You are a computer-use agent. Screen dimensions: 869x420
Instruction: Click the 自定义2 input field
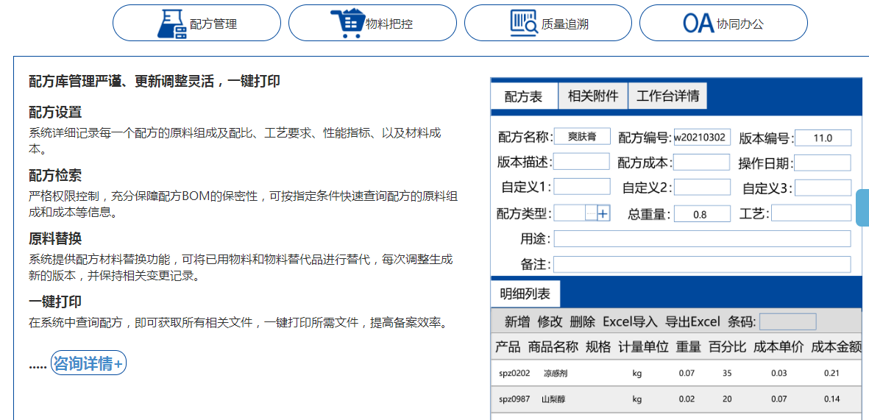702,188
